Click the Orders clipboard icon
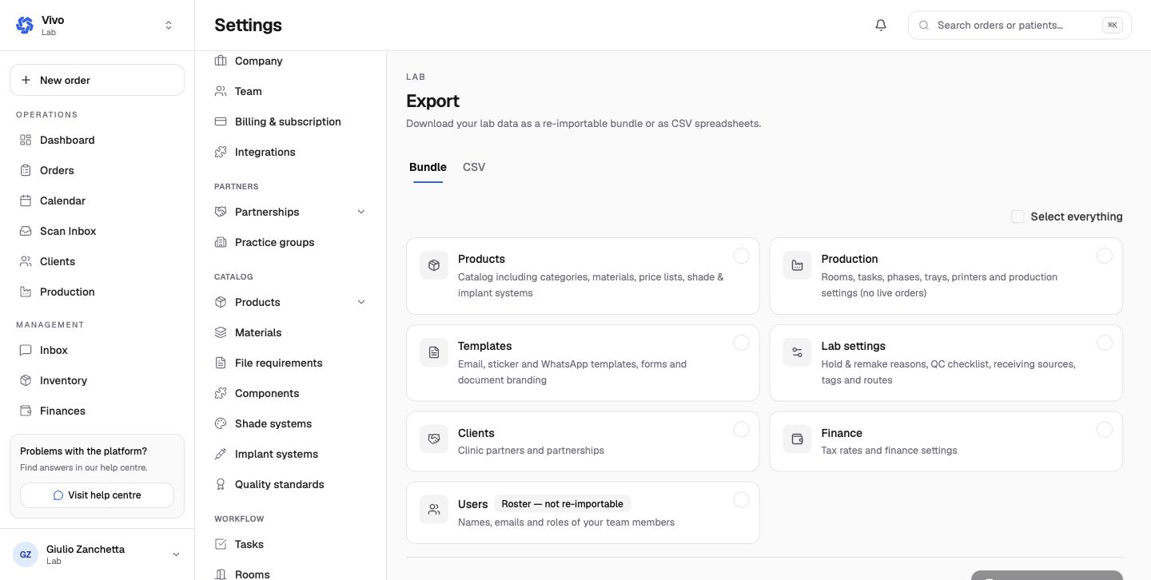 26,170
